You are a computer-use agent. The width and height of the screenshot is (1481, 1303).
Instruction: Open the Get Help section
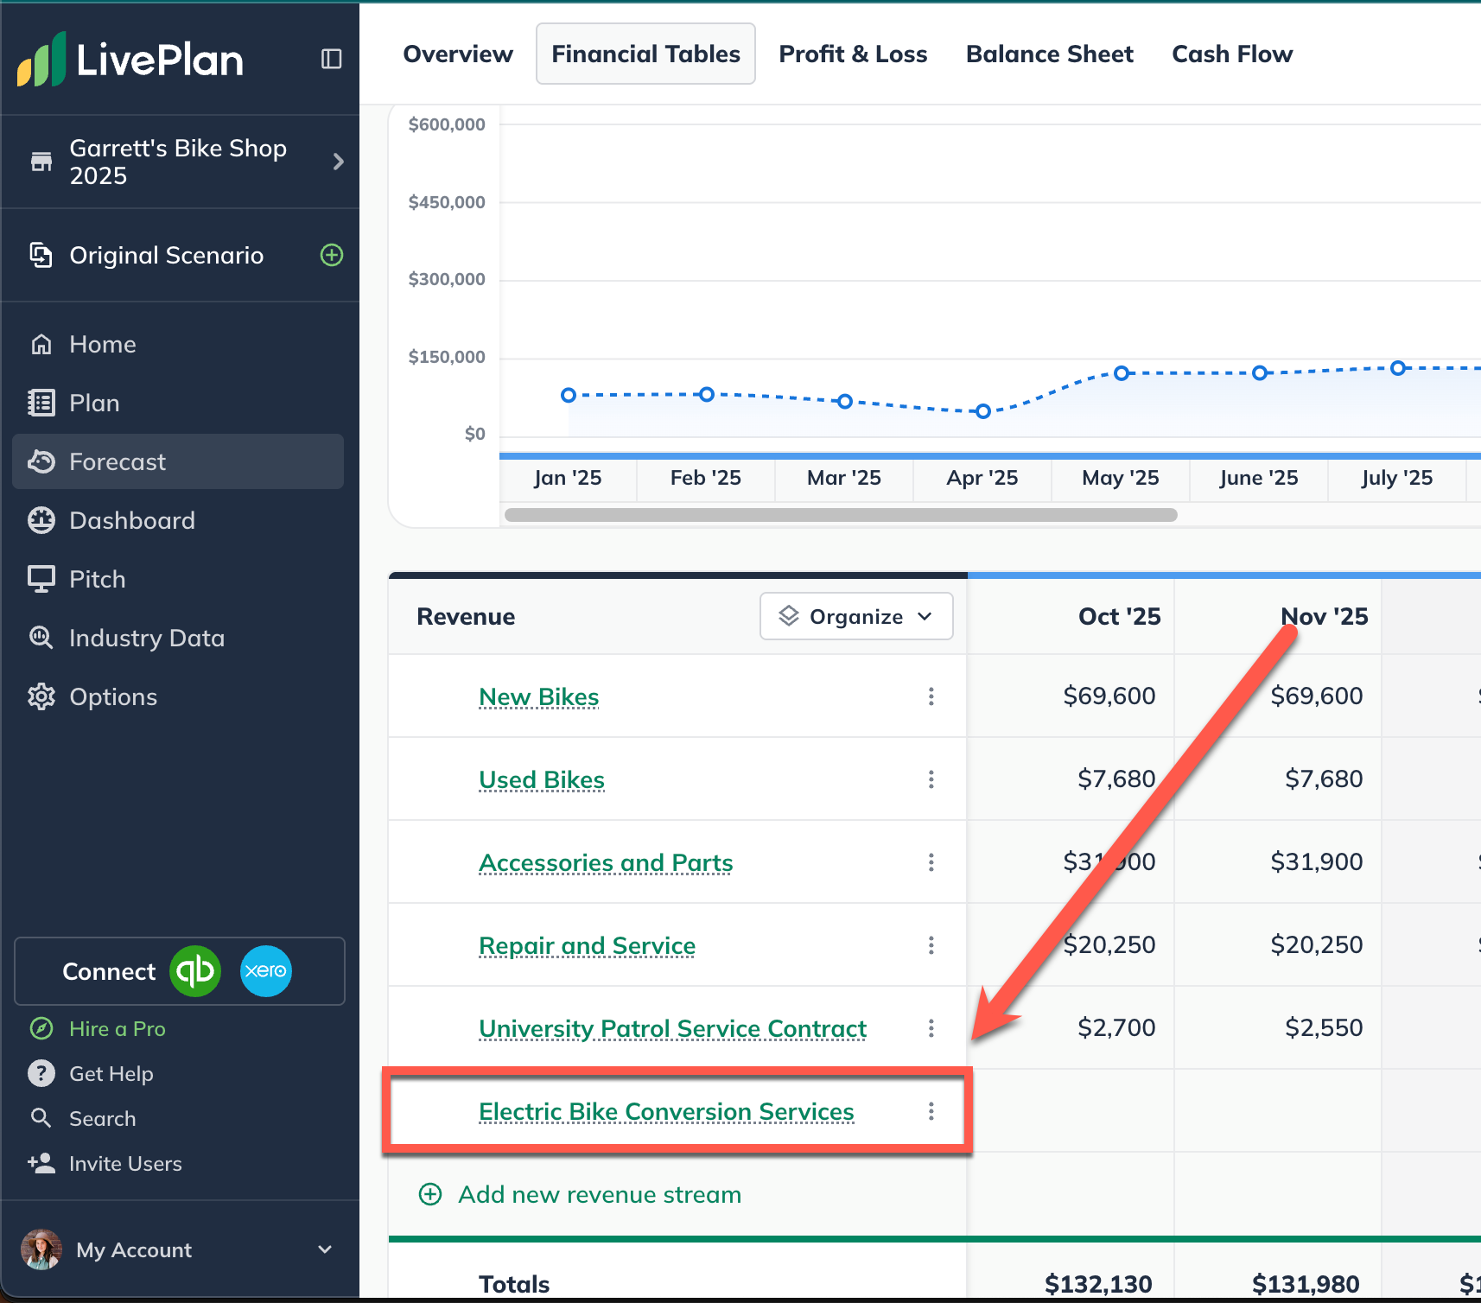click(111, 1073)
